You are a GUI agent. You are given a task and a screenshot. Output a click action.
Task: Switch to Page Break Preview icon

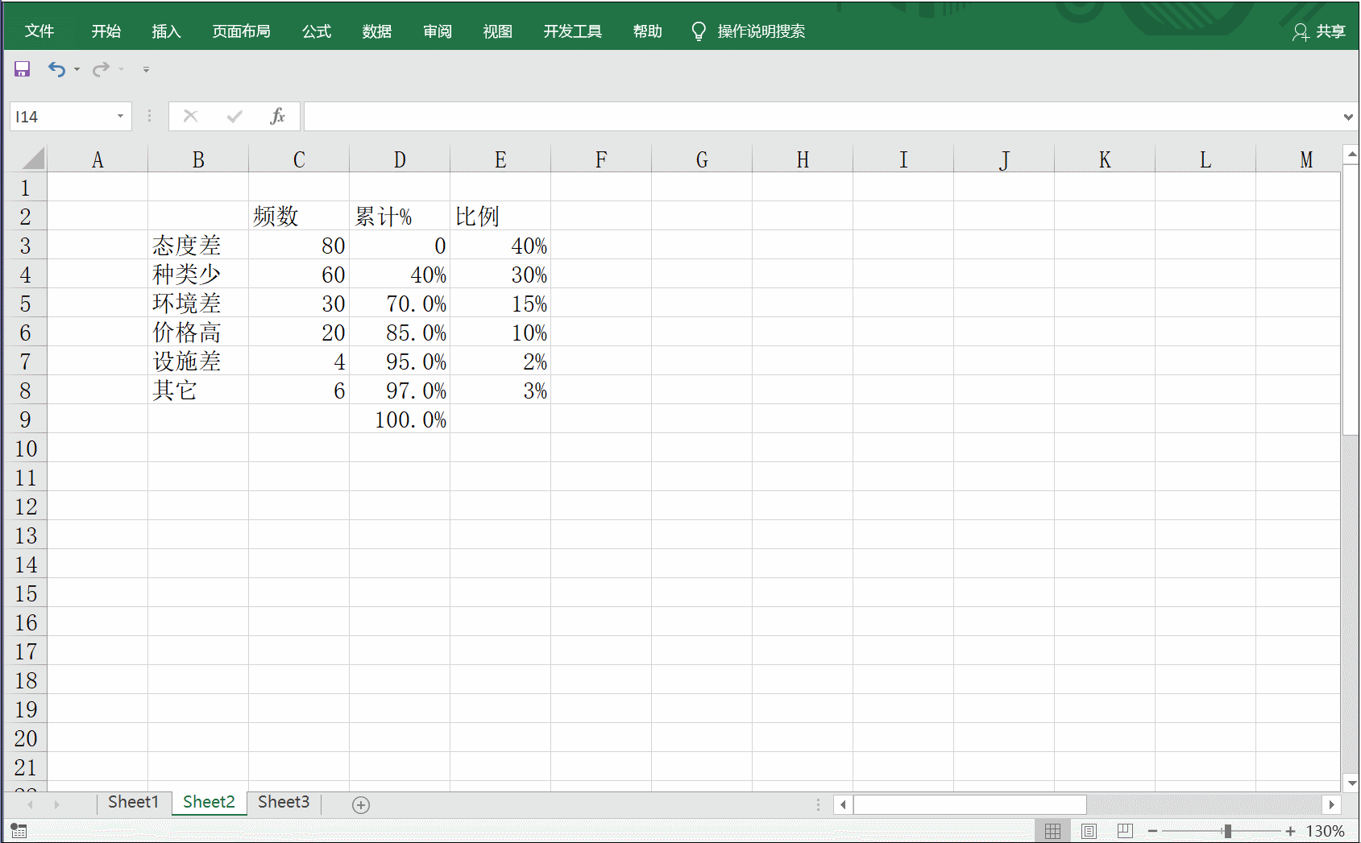1125,831
